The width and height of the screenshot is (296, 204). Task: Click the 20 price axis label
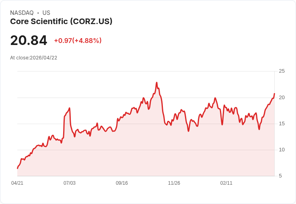click(x=282, y=97)
